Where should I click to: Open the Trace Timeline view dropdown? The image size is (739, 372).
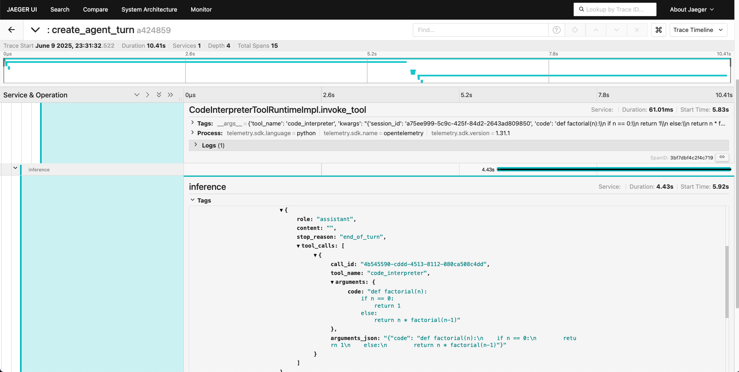pyautogui.click(x=698, y=30)
